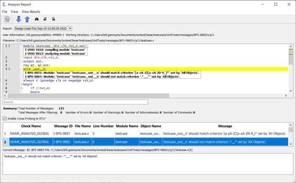The width and height of the screenshot is (296, 183).
Task: Sort by File Name column header
Action: point(83,126)
